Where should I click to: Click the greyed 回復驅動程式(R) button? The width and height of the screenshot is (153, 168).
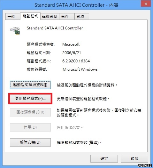(30, 112)
